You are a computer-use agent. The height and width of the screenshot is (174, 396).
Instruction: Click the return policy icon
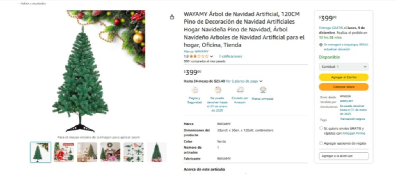218,90
